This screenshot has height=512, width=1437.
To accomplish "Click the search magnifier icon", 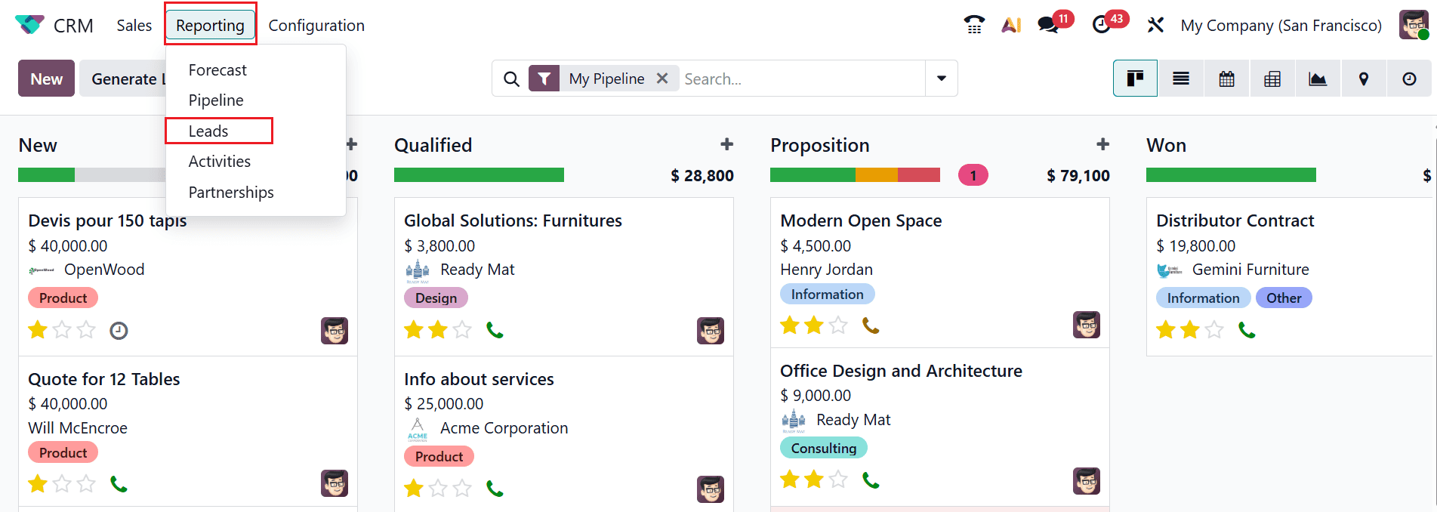I will coord(511,79).
